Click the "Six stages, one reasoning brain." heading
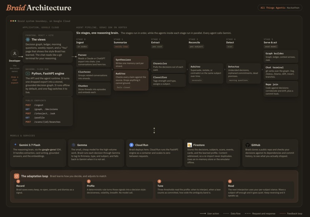Viewport: 310px width, 217px height. click(97, 33)
